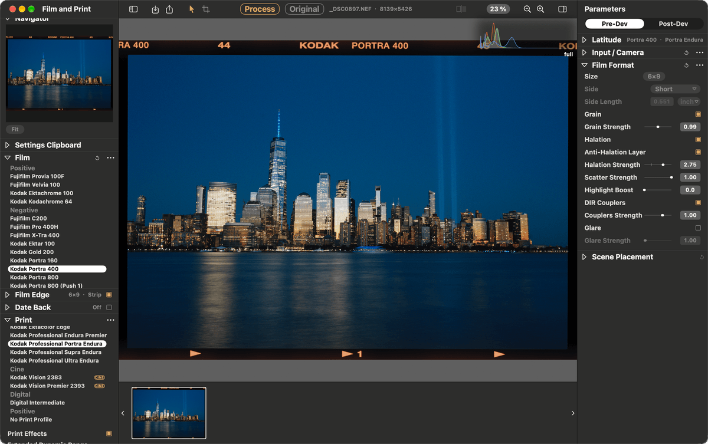Expand the Date Back section
The image size is (708, 444).
pos(8,307)
